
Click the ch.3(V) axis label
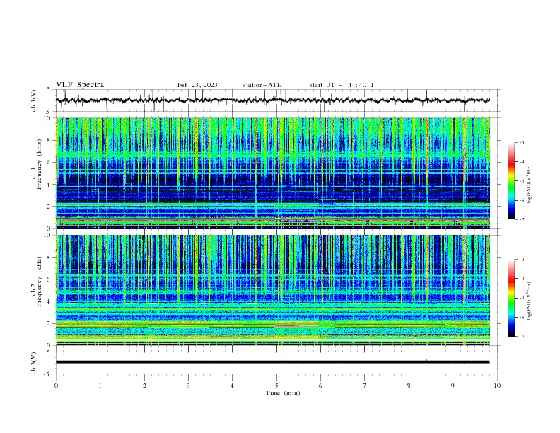(x=34, y=363)
